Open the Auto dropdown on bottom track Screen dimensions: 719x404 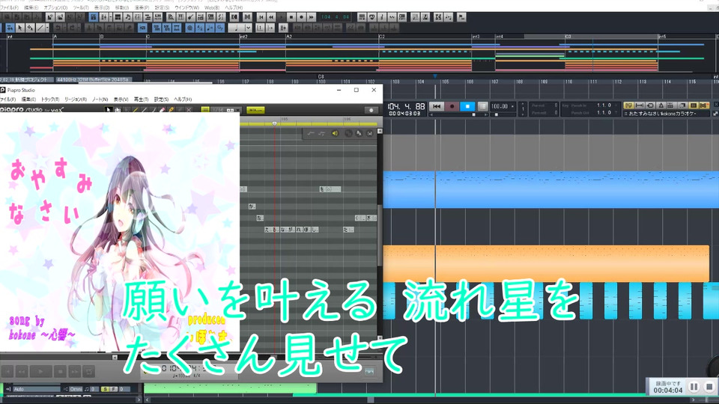pos(37,389)
